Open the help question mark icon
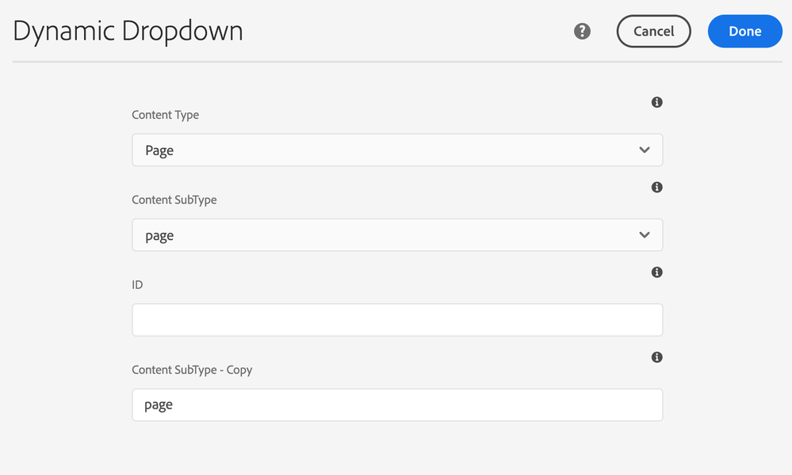792x475 pixels. click(x=583, y=32)
